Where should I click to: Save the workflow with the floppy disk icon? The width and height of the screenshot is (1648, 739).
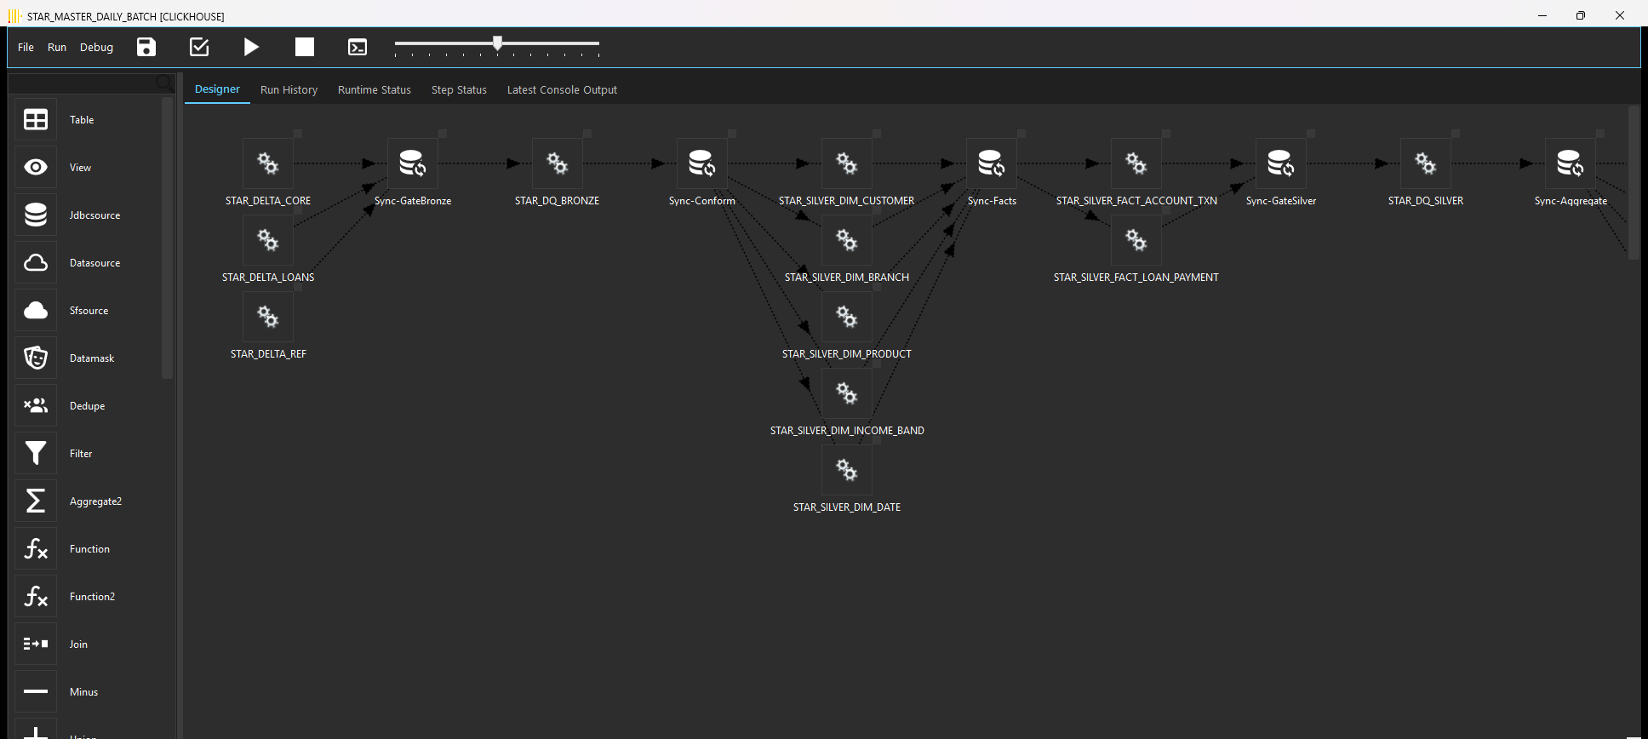[146, 47]
